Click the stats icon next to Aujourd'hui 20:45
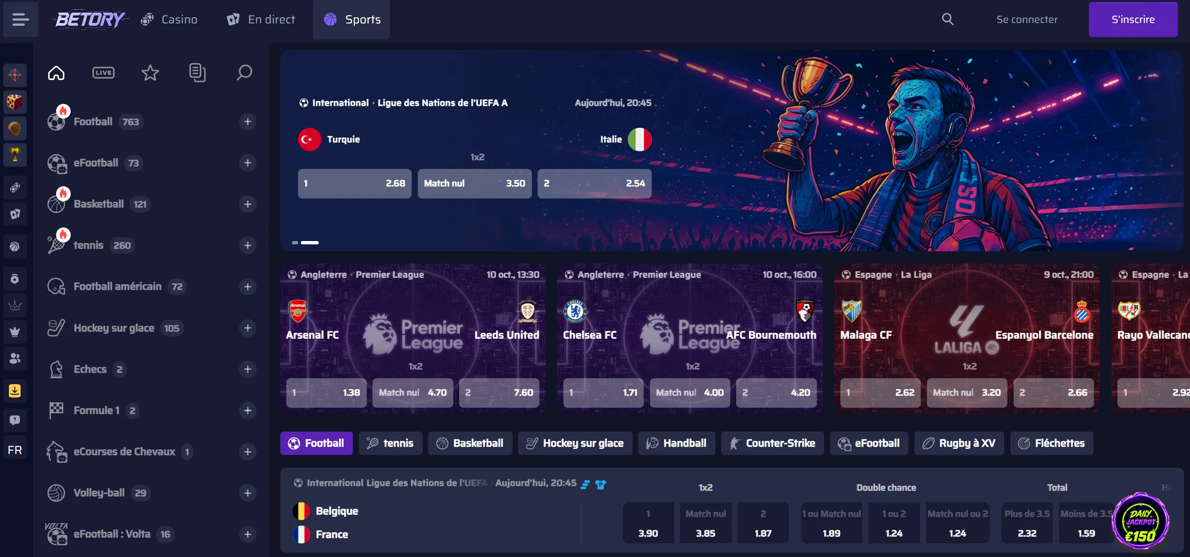 [585, 484]
